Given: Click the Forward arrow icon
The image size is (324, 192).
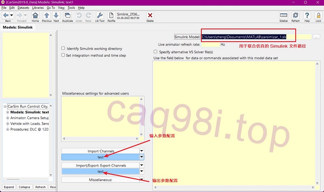Looking at the screenshot, I should [x=19, y=15].
